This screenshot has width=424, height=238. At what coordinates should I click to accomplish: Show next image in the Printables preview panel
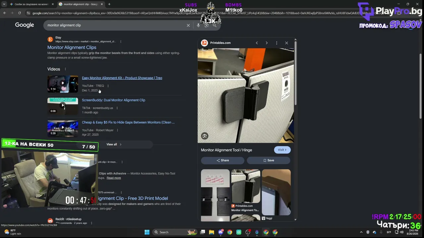tap(267, 43)
